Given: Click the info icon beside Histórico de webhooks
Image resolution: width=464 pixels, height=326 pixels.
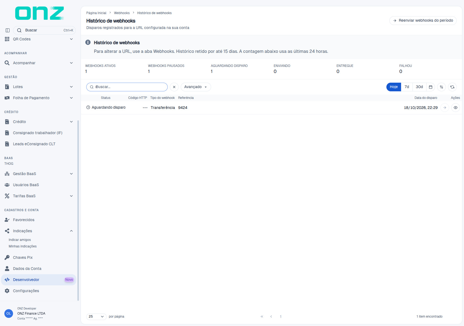Looking at the screenshot, I should (88, 42).
